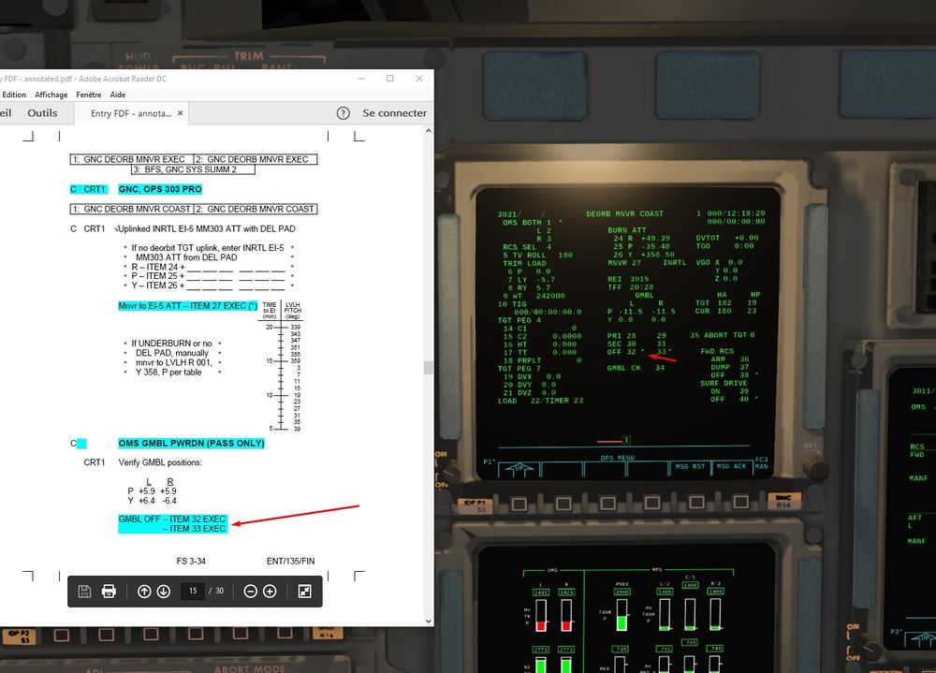
Task: Click highlighted GNC, OPS 303 PRO in PDF
Action: [160, 189]
